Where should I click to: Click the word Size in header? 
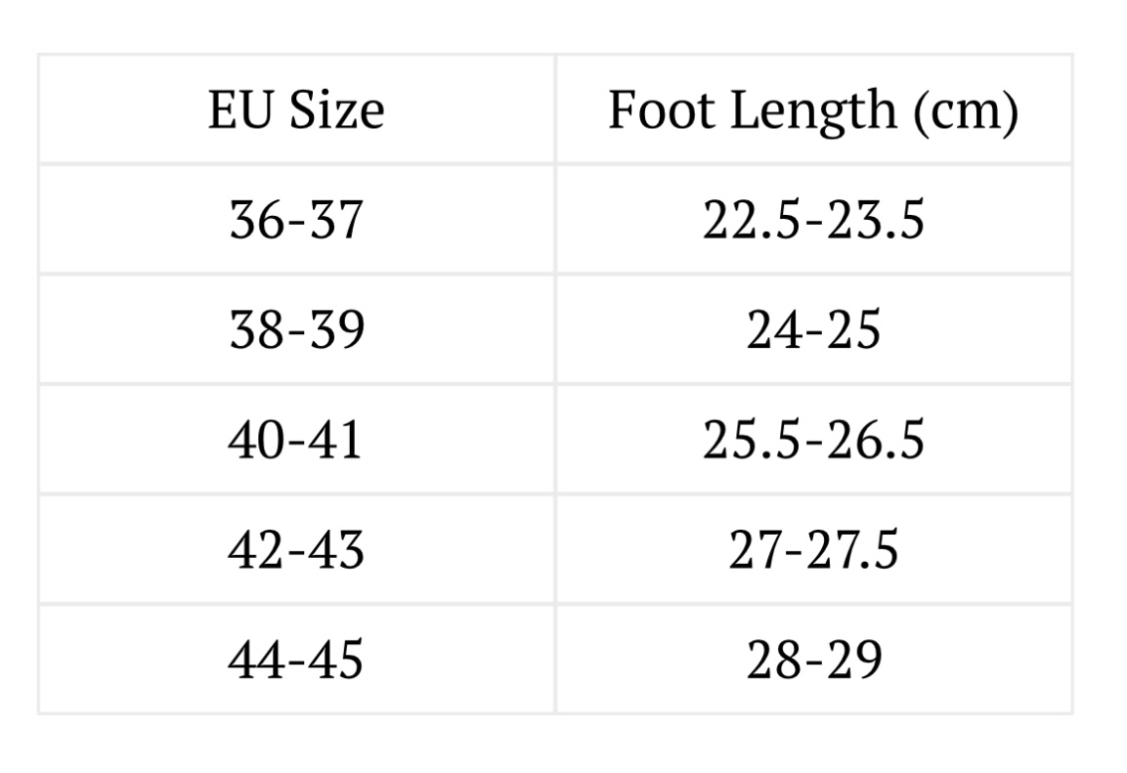[x=336, y=109]
